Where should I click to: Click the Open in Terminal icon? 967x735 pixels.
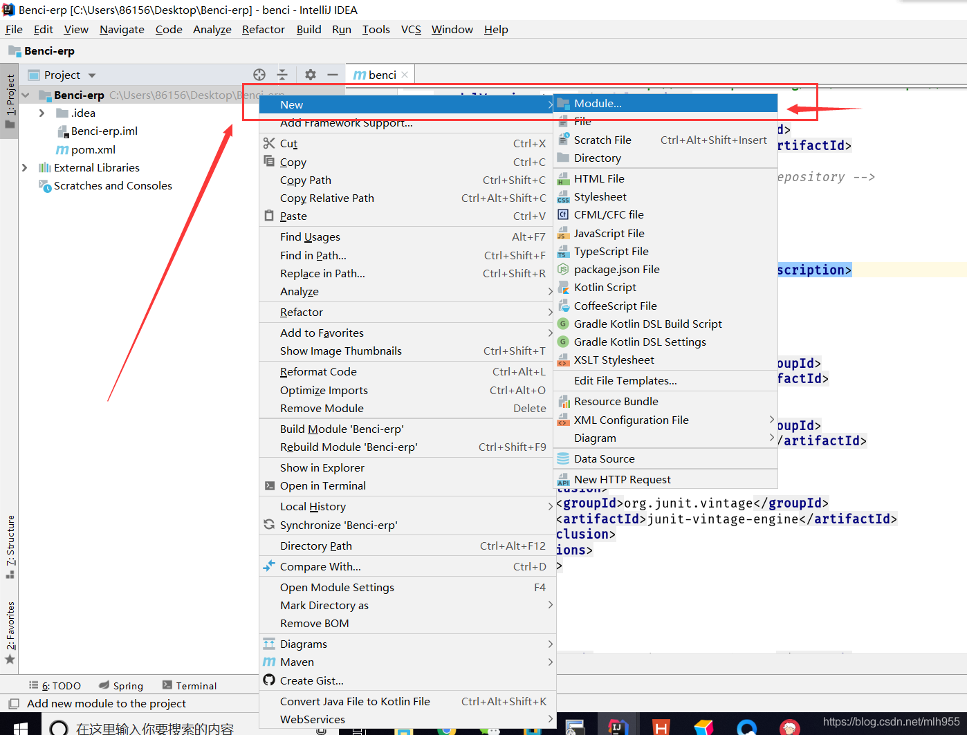[x=269, y=485]
